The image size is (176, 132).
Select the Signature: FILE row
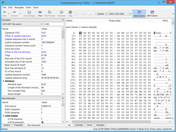pos(32,33)
